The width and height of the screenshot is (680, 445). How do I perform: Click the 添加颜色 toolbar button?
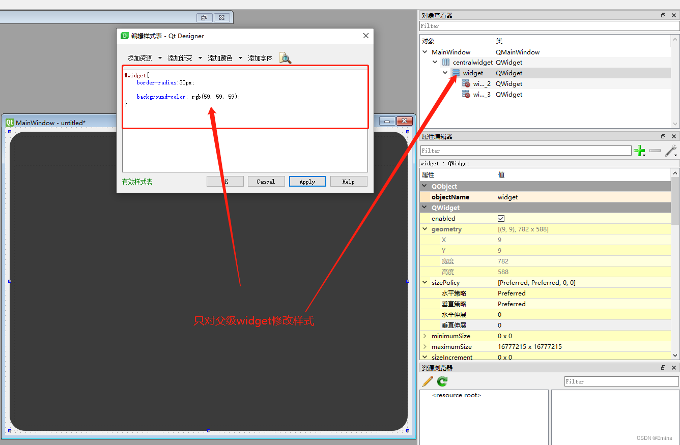220,58
